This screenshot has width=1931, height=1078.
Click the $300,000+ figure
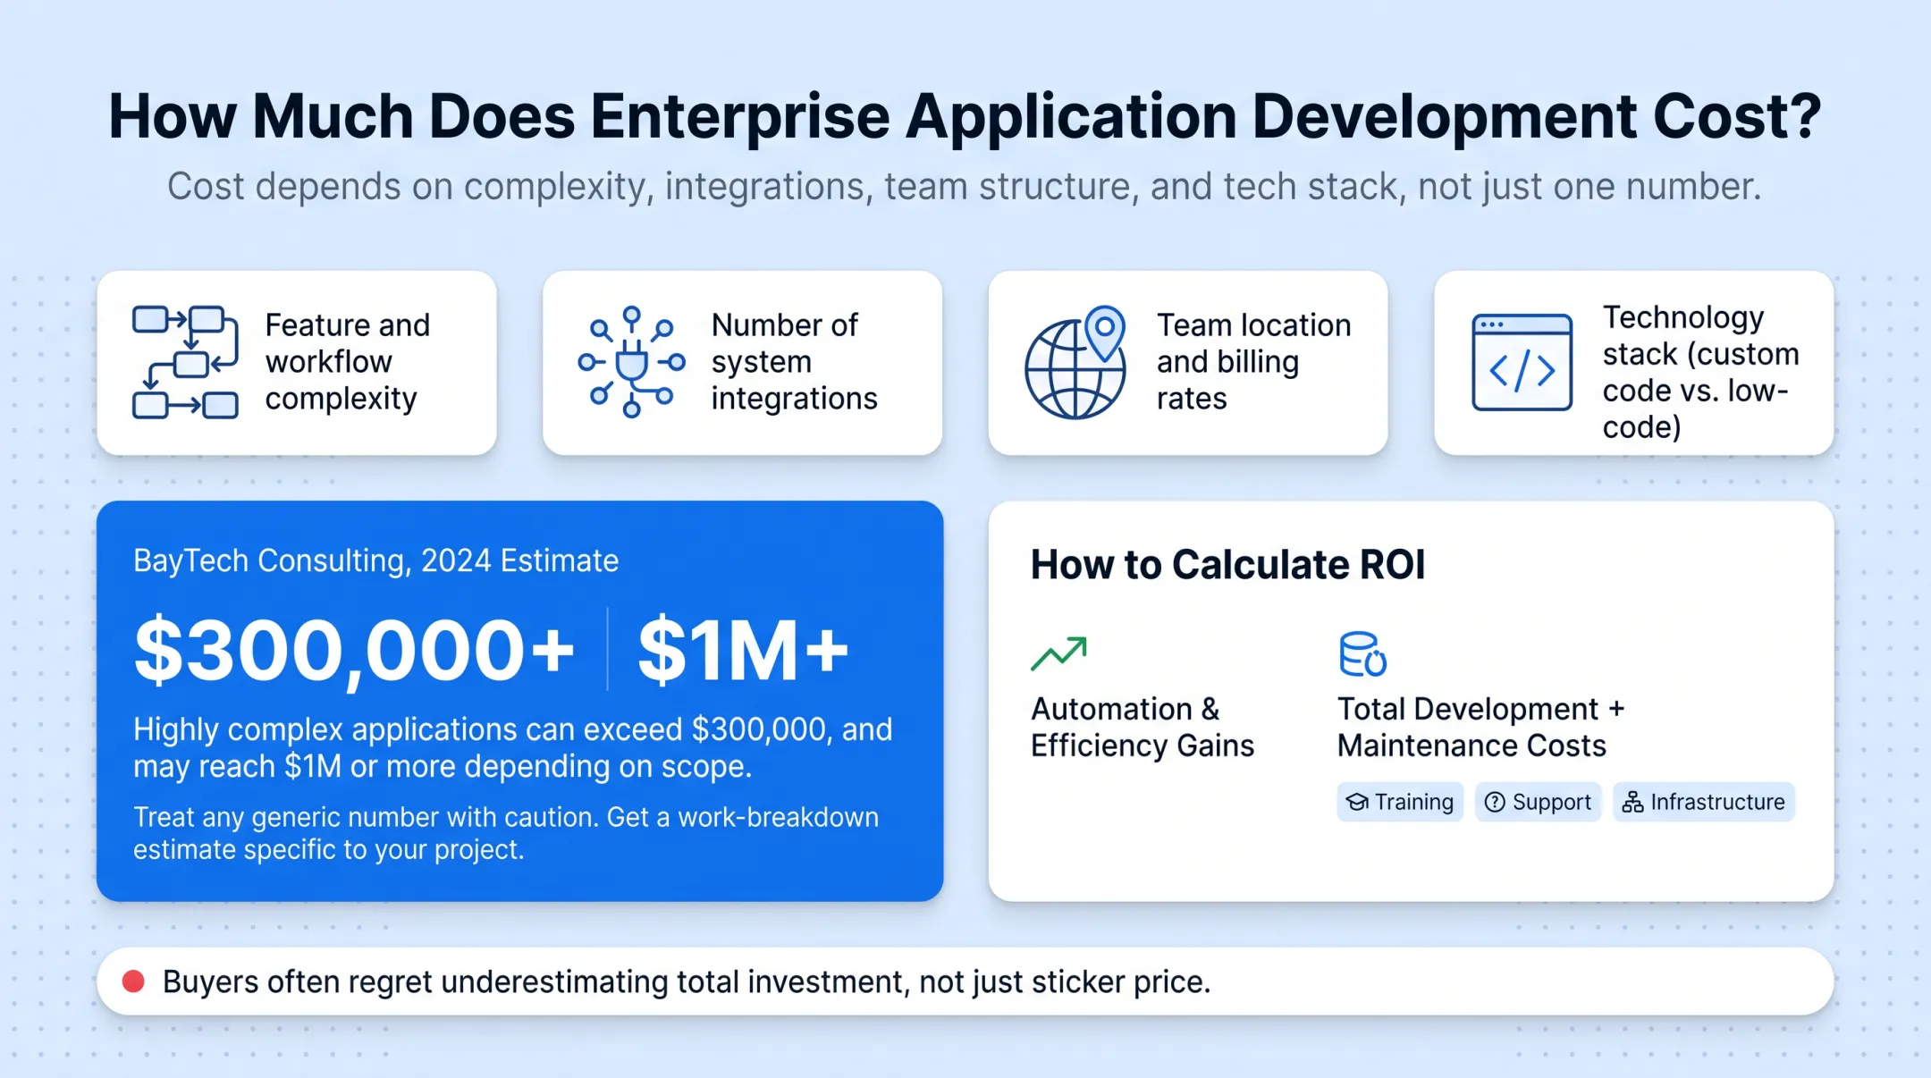point(354,651)
